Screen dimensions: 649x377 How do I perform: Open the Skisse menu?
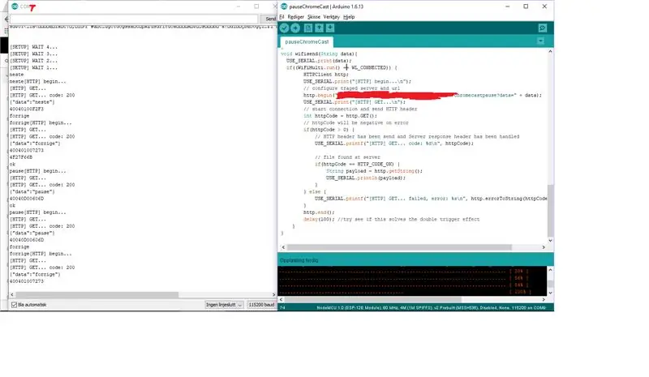pyautogui.click(x=314, y=17)
